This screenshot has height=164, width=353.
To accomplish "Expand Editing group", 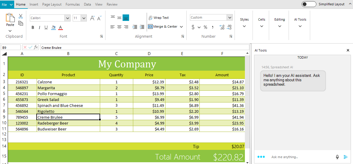I will (x=280, y=23).
